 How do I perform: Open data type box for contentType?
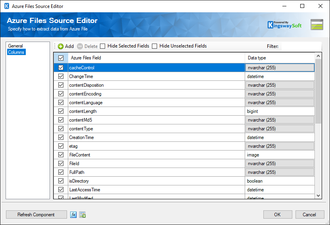click(x=280, y=129)
